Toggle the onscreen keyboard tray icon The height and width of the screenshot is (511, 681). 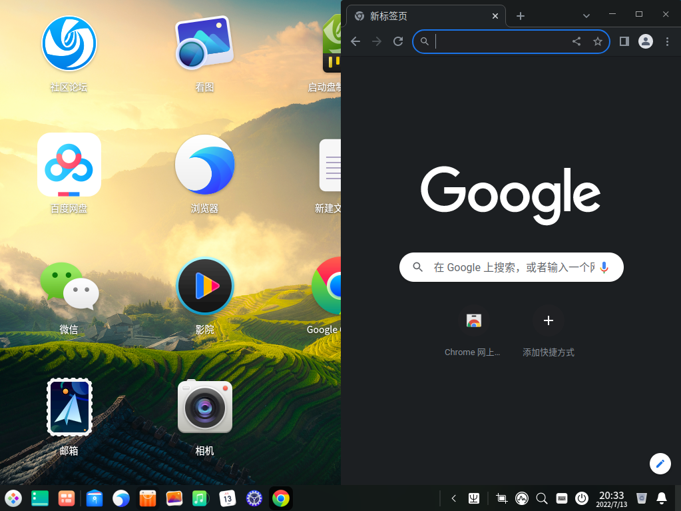point(562,498)
